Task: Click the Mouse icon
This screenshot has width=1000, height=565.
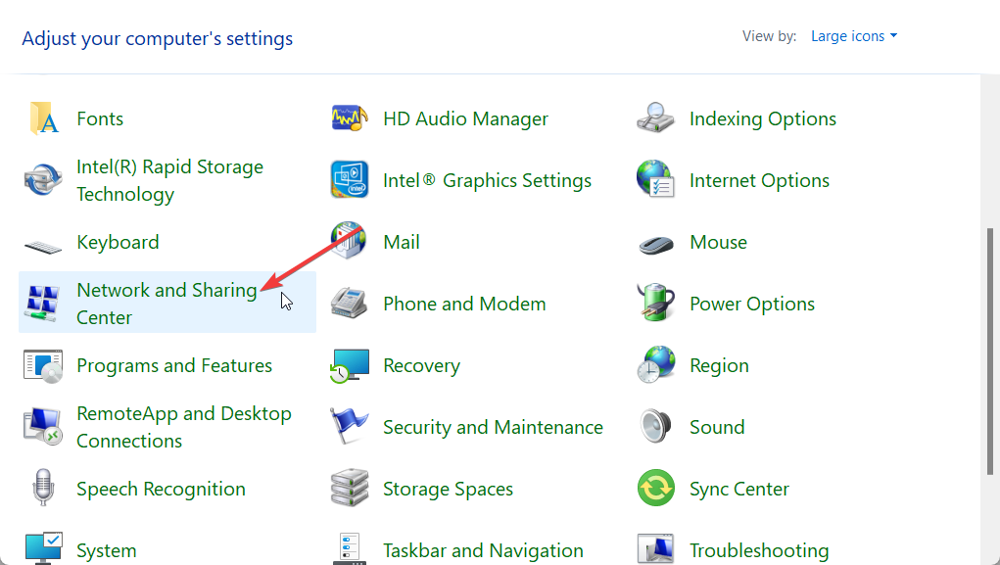Action: pos(655,243)
